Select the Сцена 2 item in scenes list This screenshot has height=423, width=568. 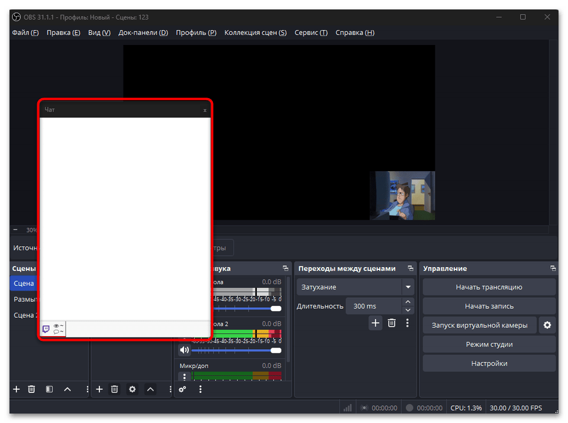click(x=25, y=315)
